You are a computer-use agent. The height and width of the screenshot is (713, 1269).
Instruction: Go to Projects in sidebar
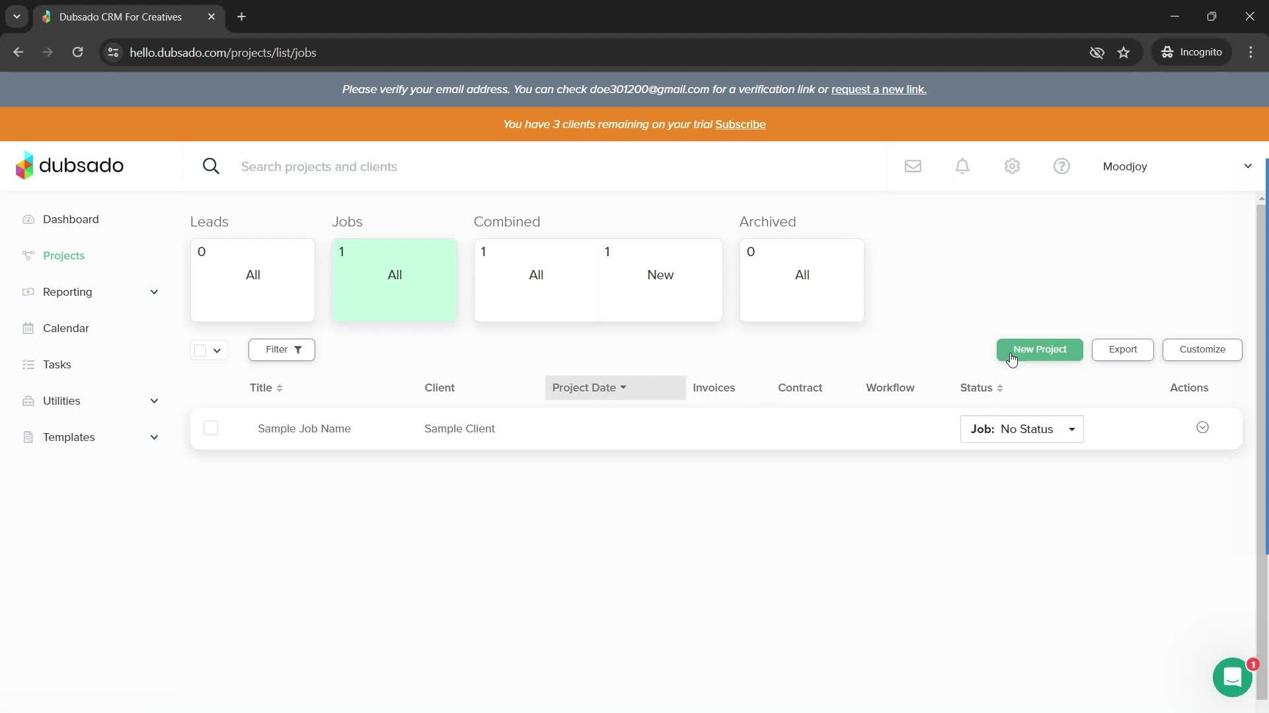[x=63, y=255]
